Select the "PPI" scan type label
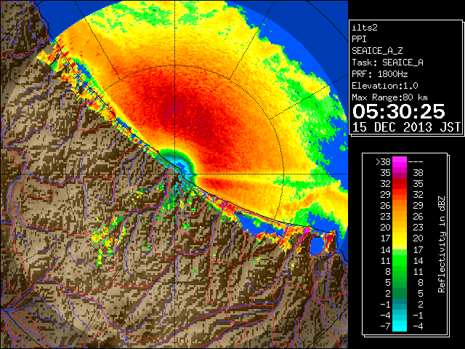Image resolution: width=465 pixels, height=349 pixels. click(x=359, y=39)
